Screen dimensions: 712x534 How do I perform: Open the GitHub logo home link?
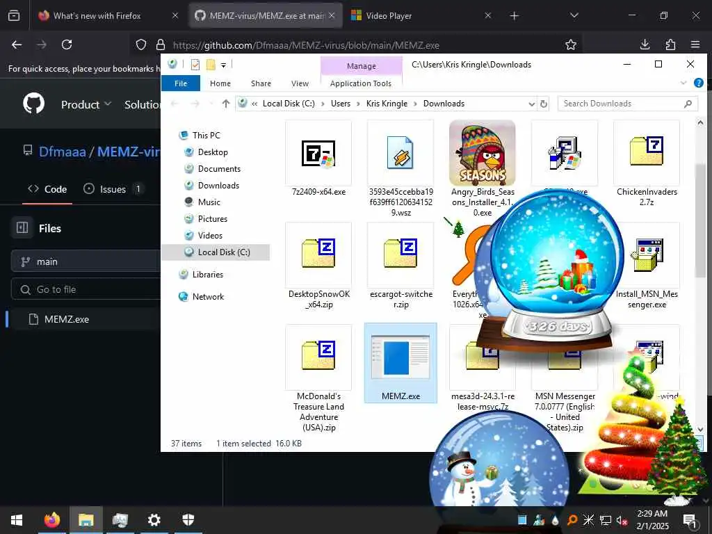pyautogui.click(x=33, y=104)
